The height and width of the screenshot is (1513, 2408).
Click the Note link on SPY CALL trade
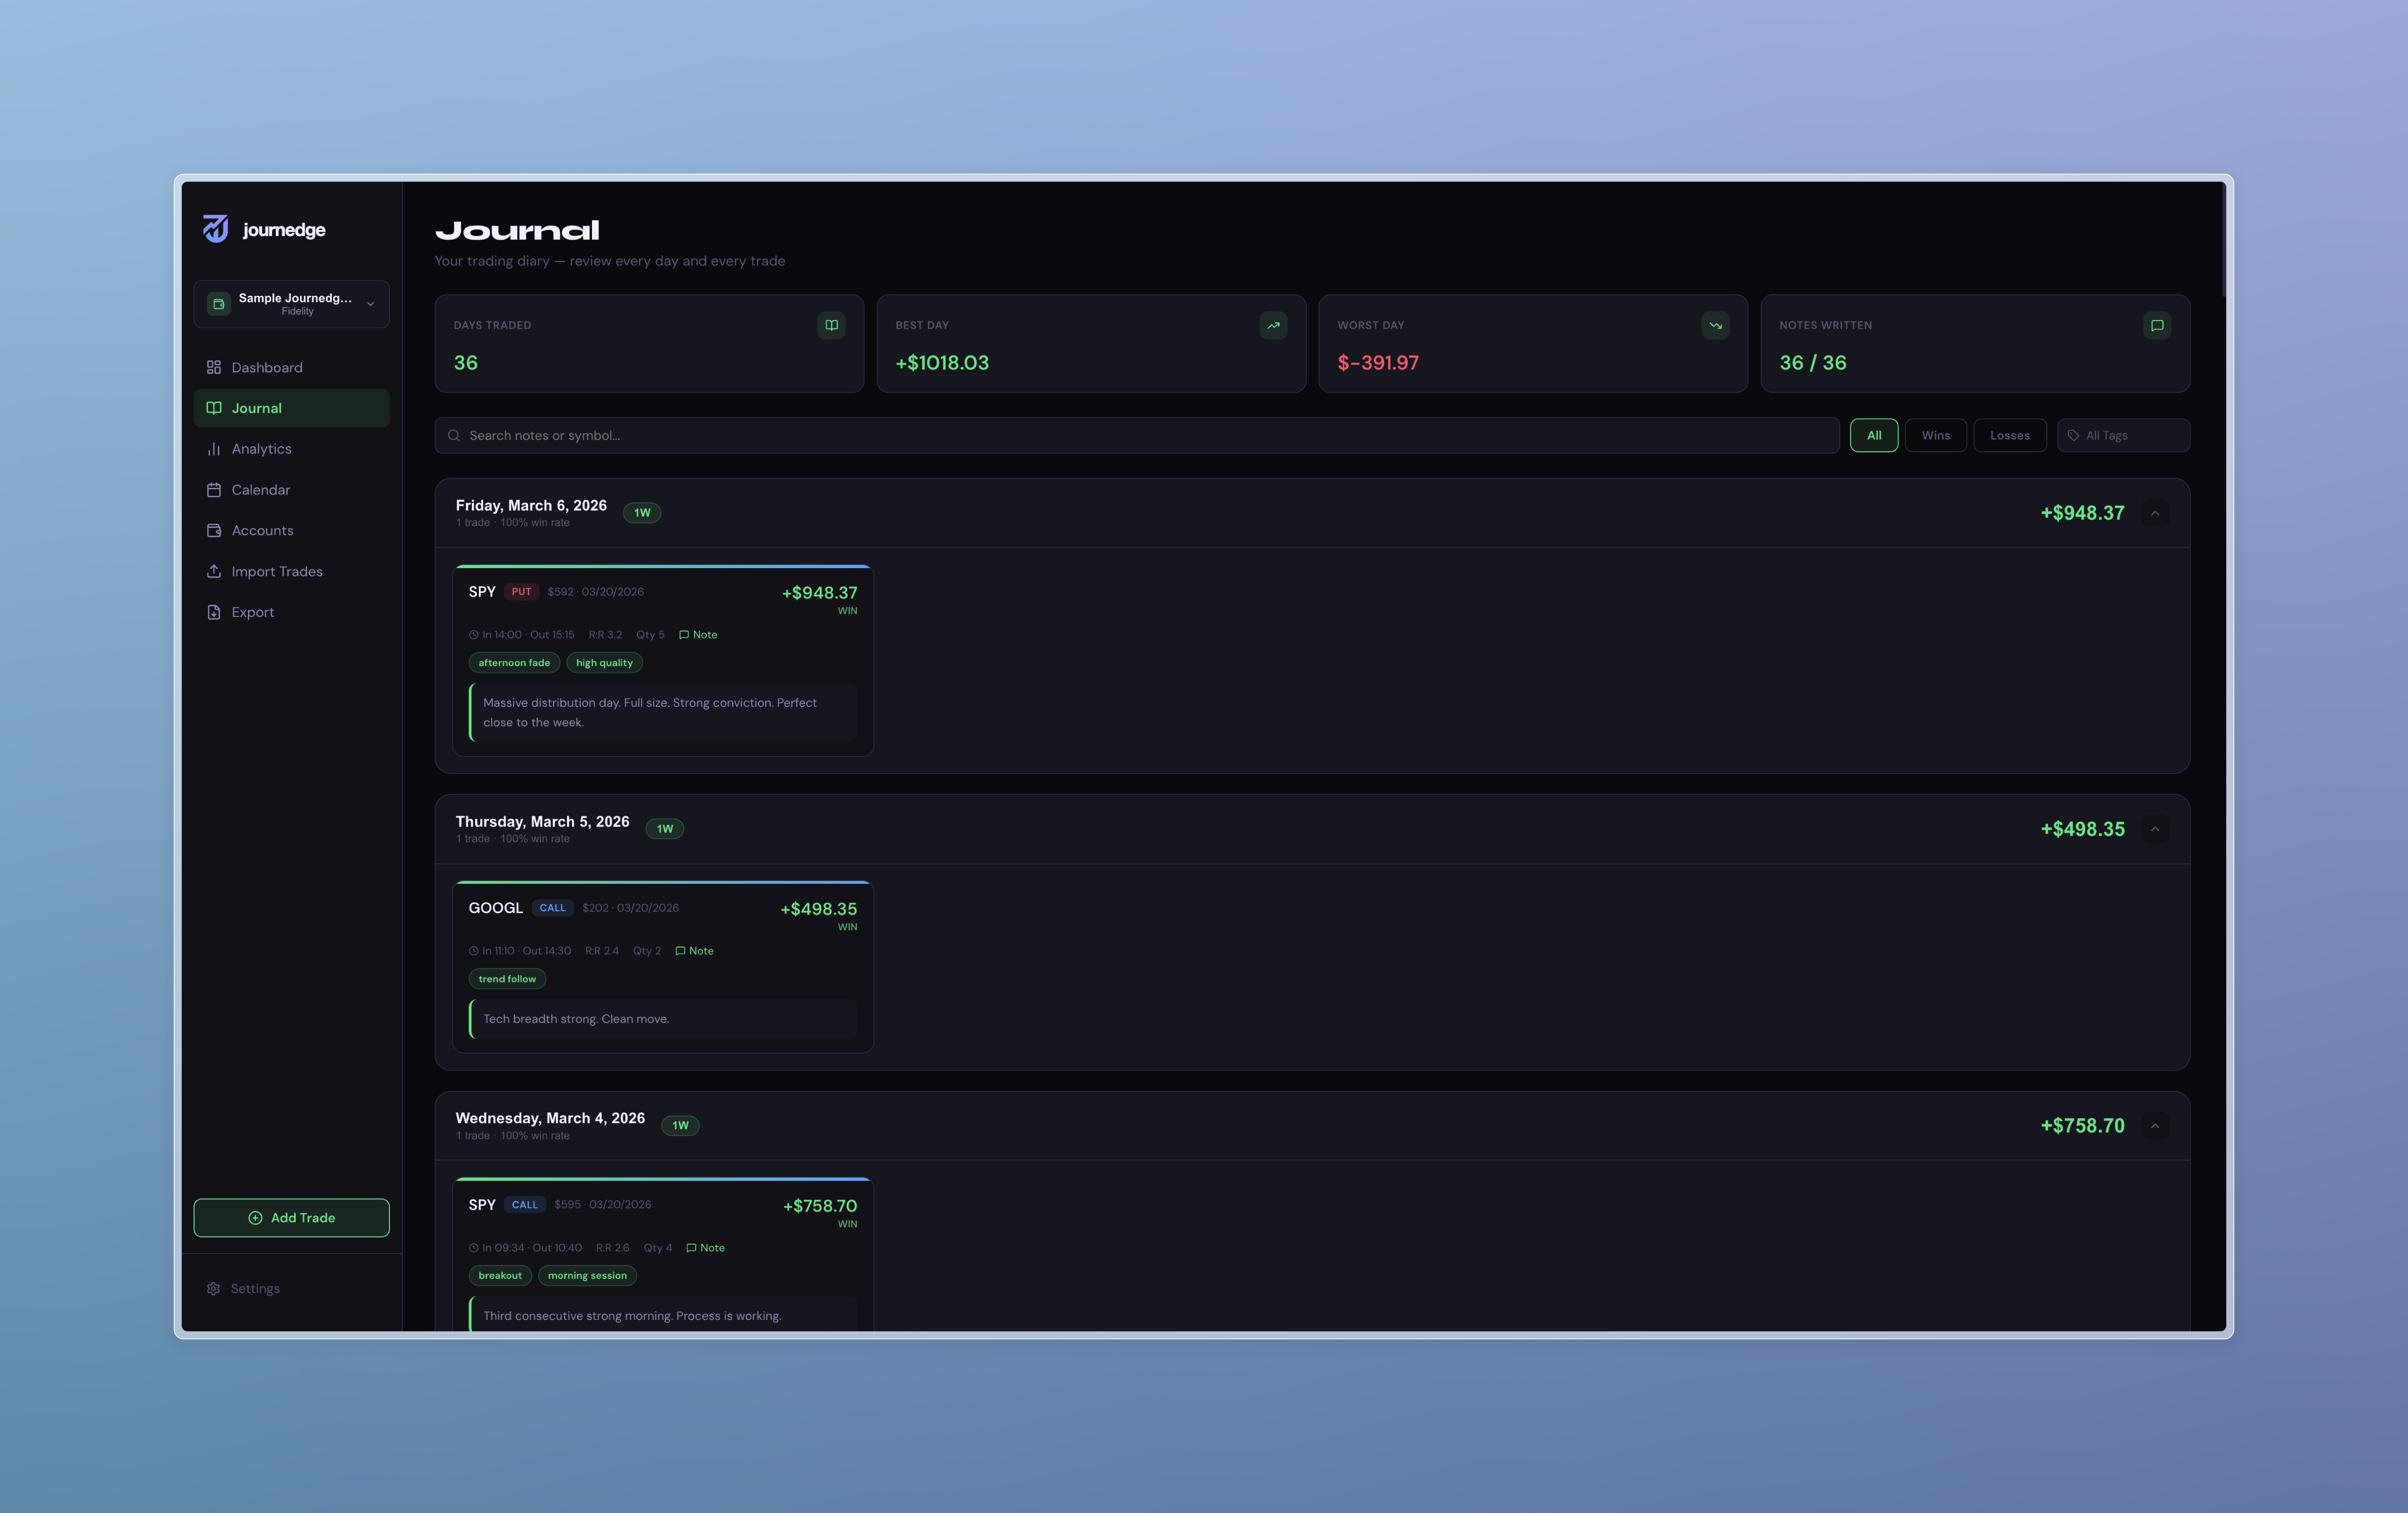[x=705, y=1248]
